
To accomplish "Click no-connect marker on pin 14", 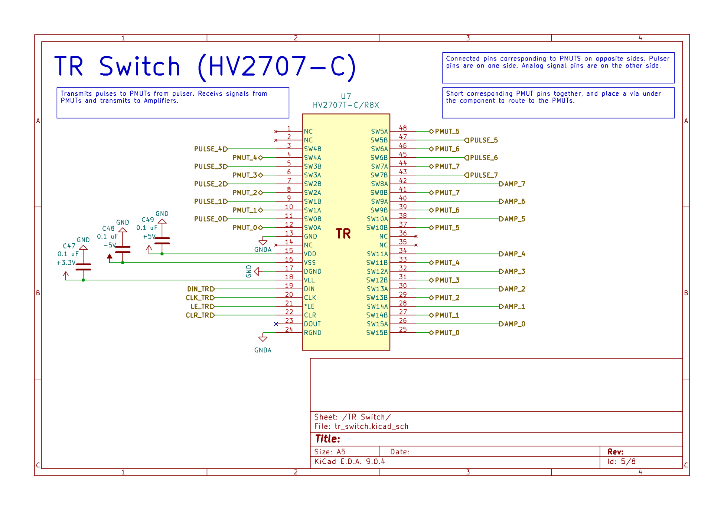I will pos(276,245).
